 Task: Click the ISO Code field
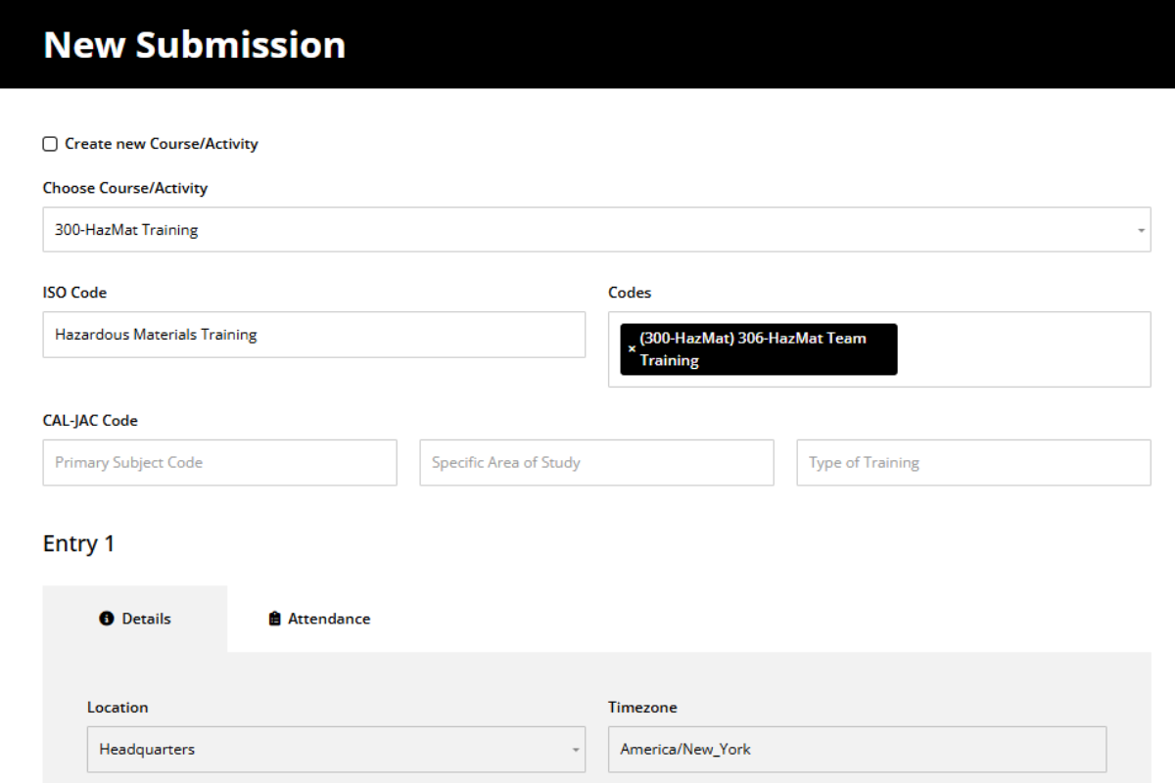pos(314,335)
